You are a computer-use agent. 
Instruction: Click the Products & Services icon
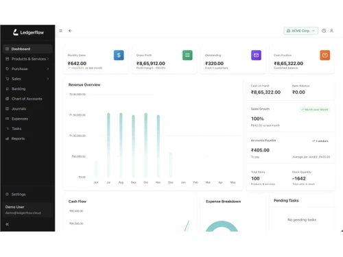coord(7,59)
